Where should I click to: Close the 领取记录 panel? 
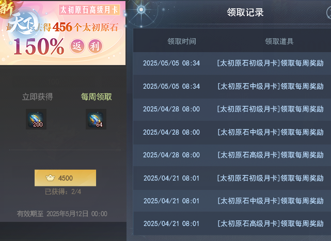(x=329, y=12)
